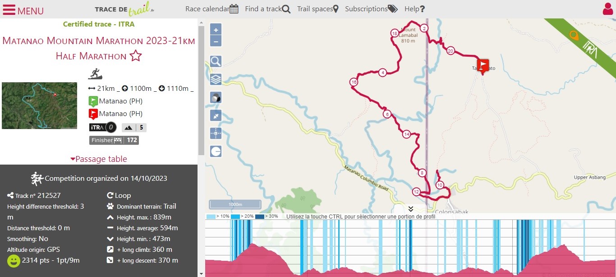Zoom in on the map
The height and width of the screenshot is (277, 616).
pyautogui.click(x=216, y=30)
